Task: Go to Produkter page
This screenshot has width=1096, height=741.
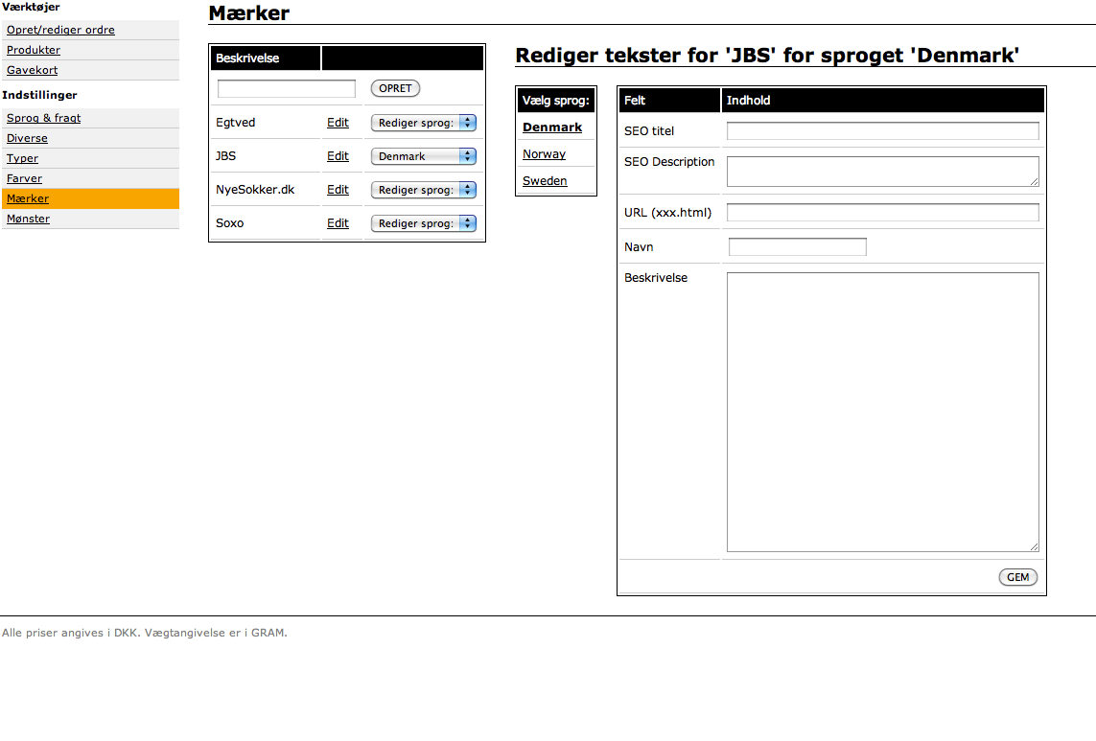Action: pyautogui.click(x=34, y=51)
